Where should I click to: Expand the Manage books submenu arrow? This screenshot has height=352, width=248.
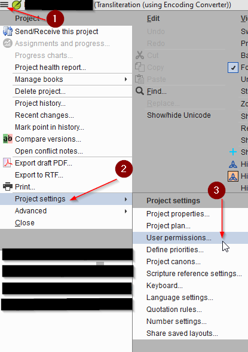point(126,79)
